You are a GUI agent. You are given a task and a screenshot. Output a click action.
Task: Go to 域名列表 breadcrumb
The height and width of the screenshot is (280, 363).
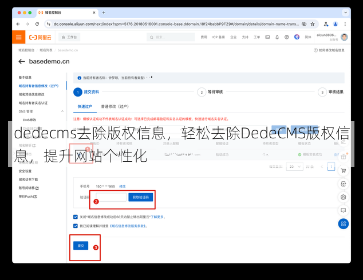pyautogui.click(x=46, y=50)
